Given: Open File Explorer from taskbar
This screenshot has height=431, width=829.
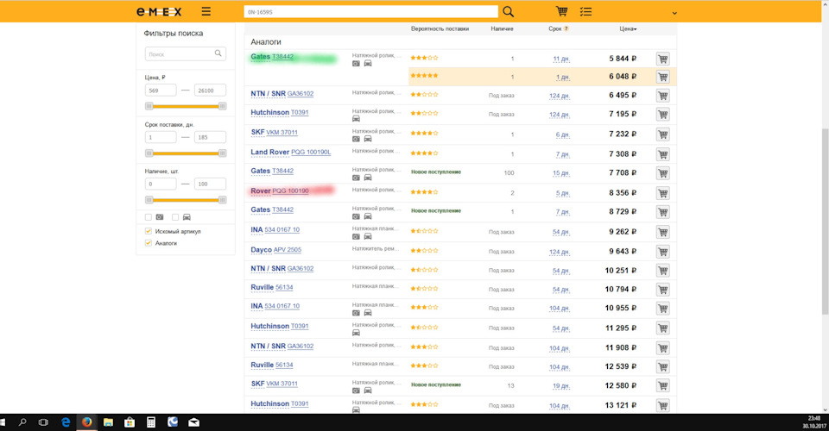Looking at the screenshot, I should 109,422.
